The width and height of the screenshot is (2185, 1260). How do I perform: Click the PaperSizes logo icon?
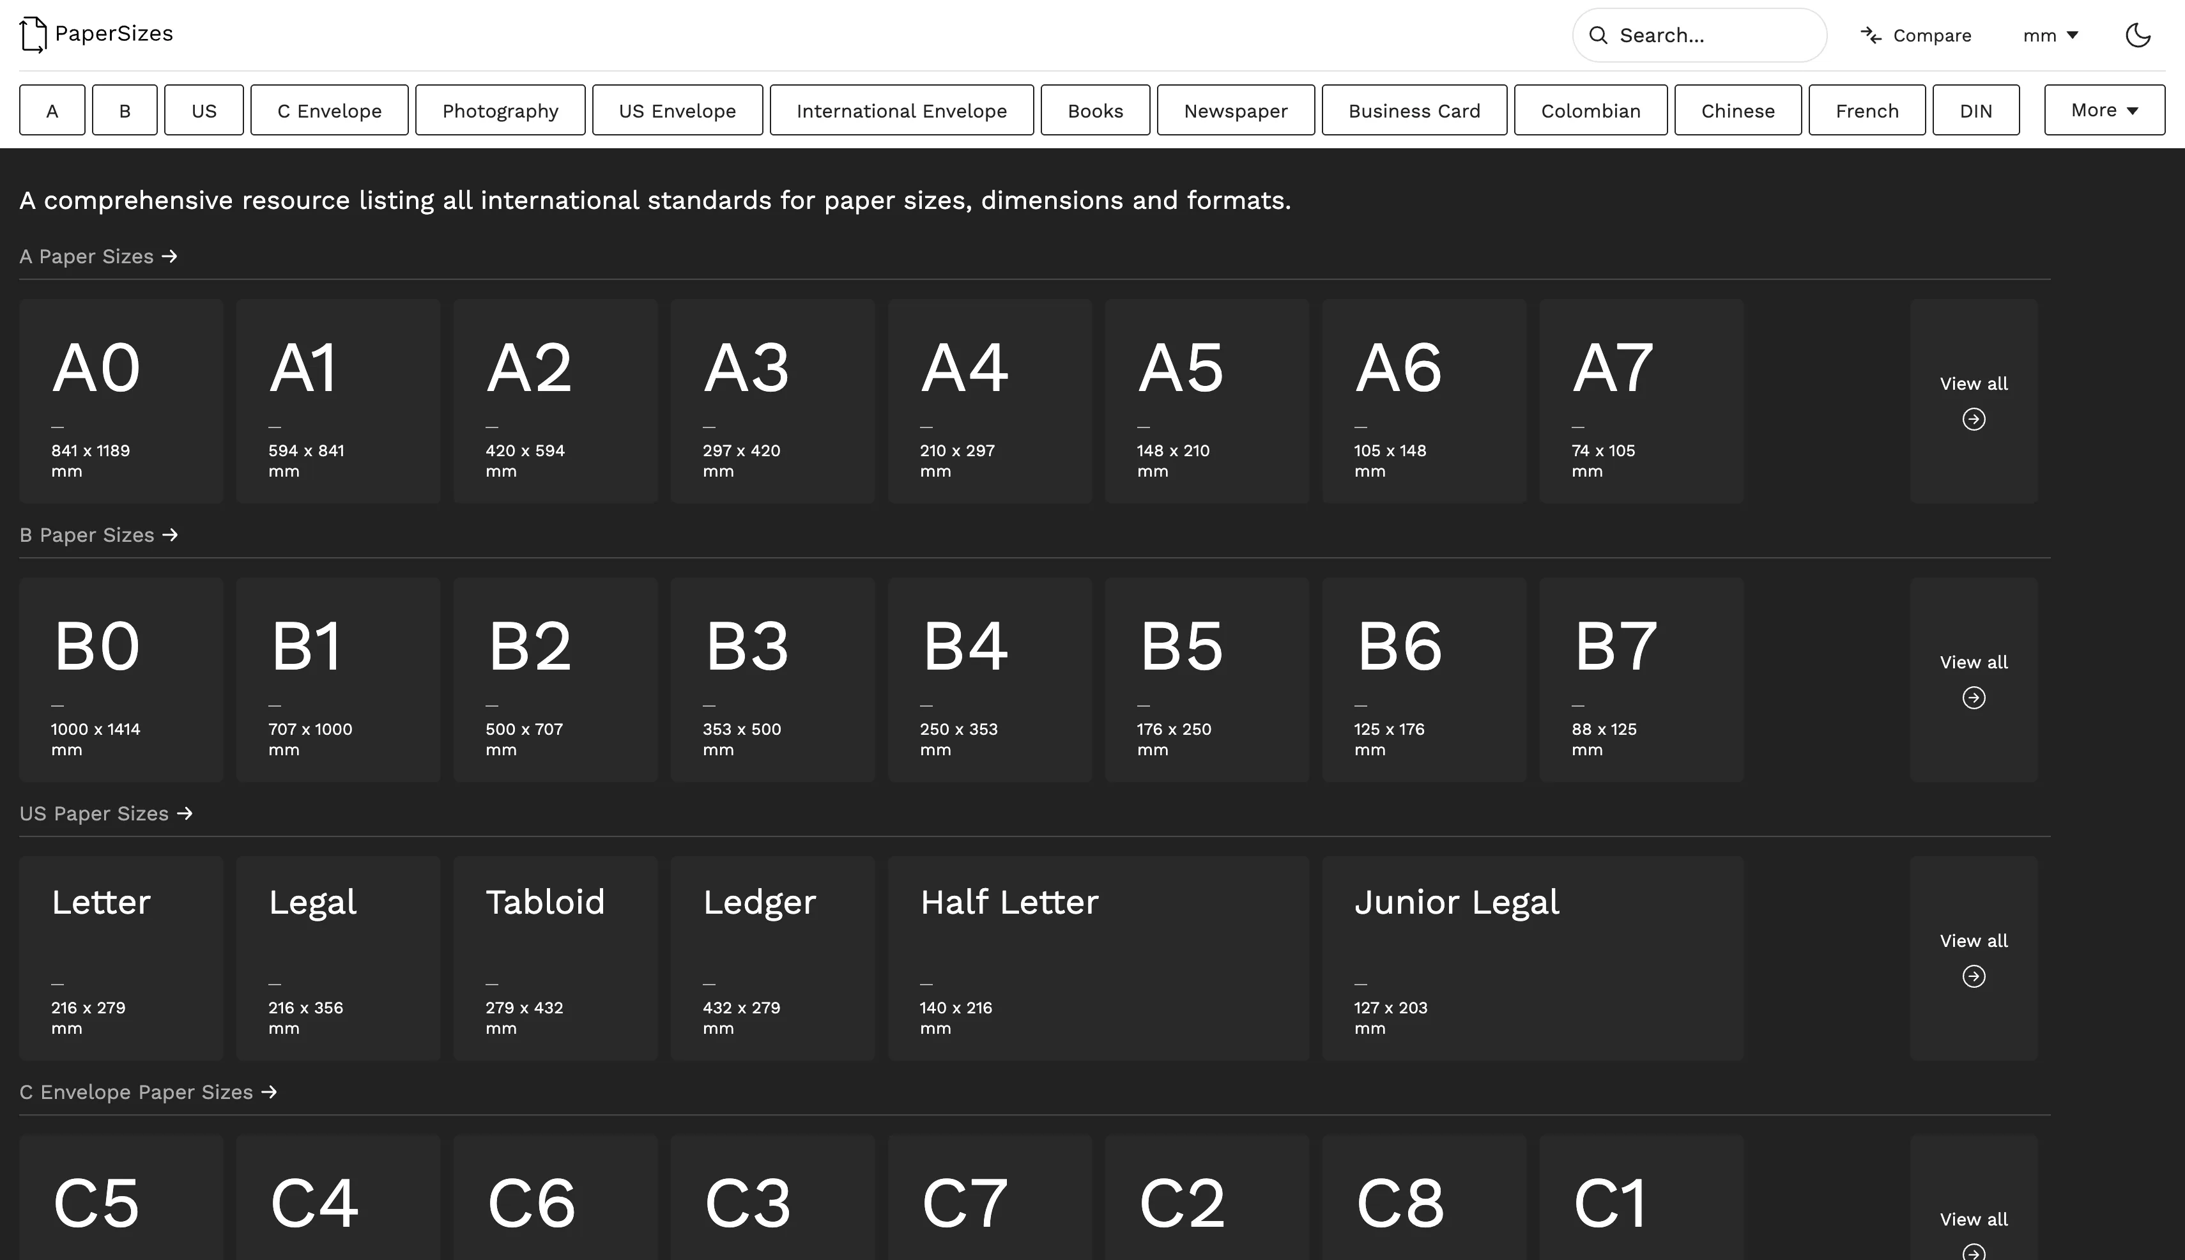(33, 35)
